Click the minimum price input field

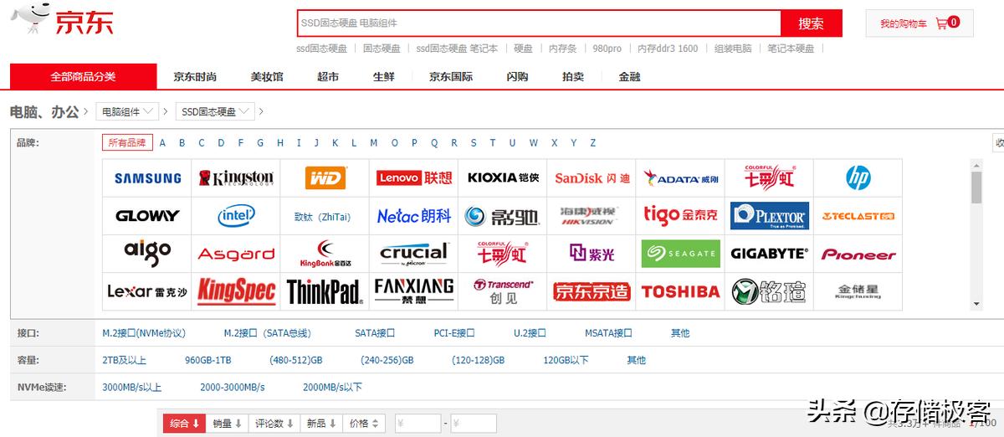click(417, 424)
